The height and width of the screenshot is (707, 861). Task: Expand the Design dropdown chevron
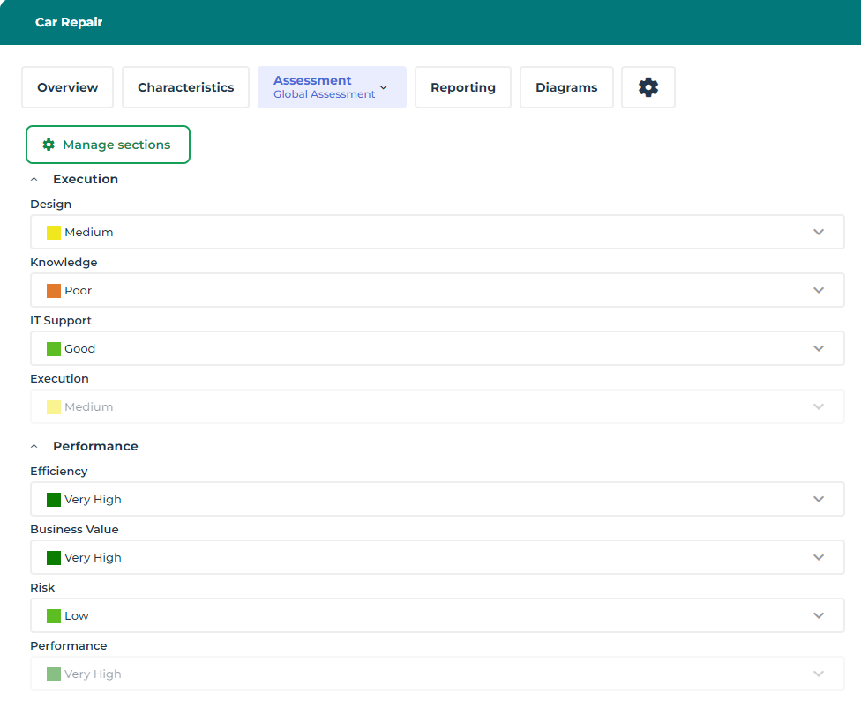pyautogui.click(x=818, y=233)
